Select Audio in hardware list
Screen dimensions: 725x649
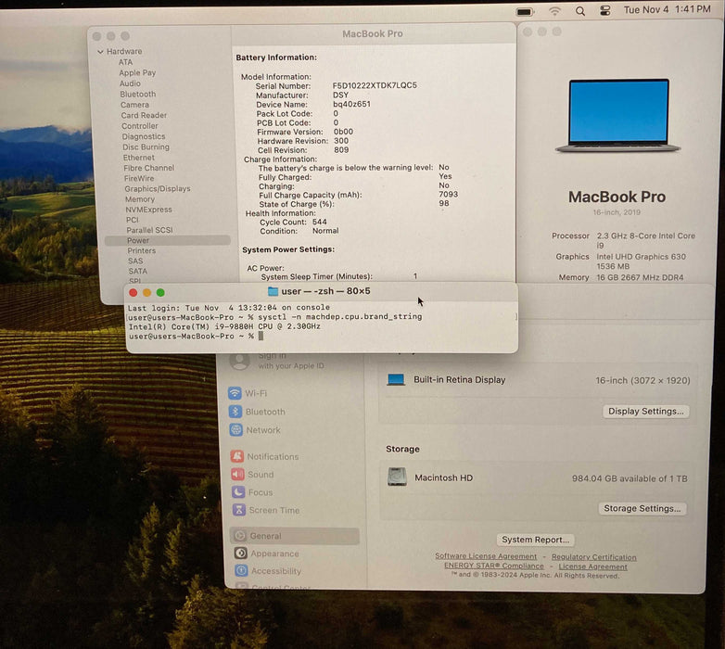[130, 83]
